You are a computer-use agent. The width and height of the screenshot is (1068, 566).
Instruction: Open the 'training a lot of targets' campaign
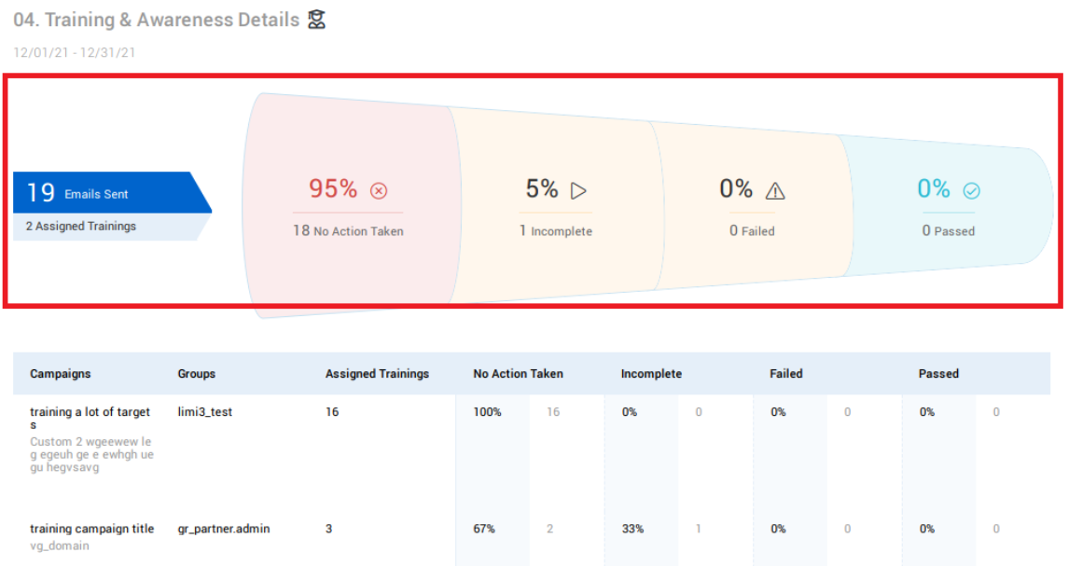(90, 418)
